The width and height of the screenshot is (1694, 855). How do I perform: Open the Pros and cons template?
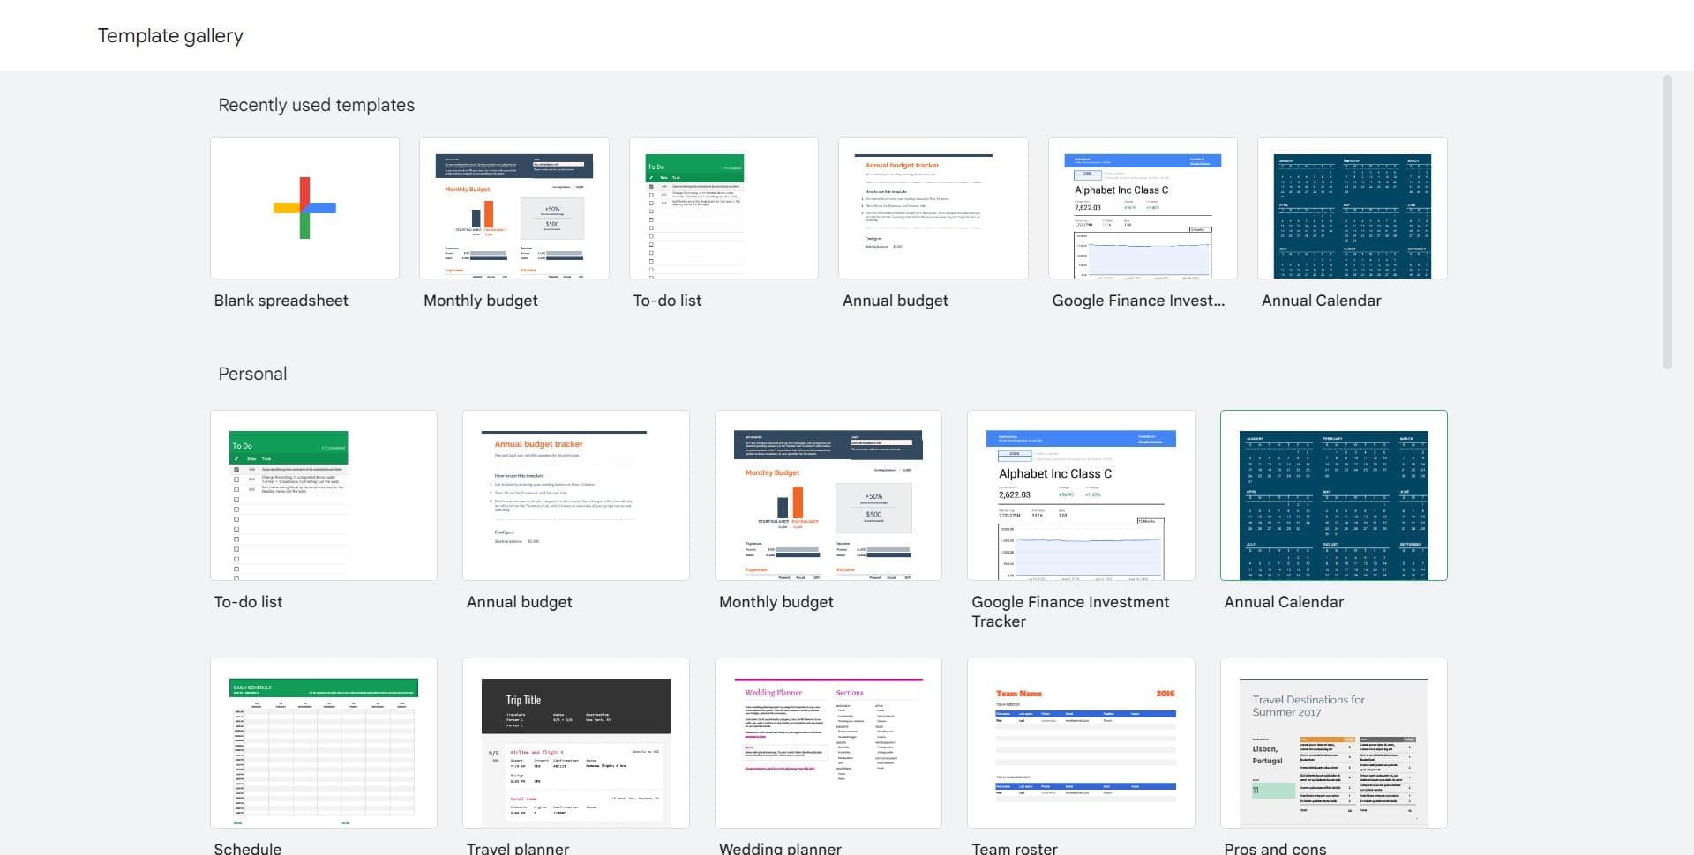pos(1332,743)
